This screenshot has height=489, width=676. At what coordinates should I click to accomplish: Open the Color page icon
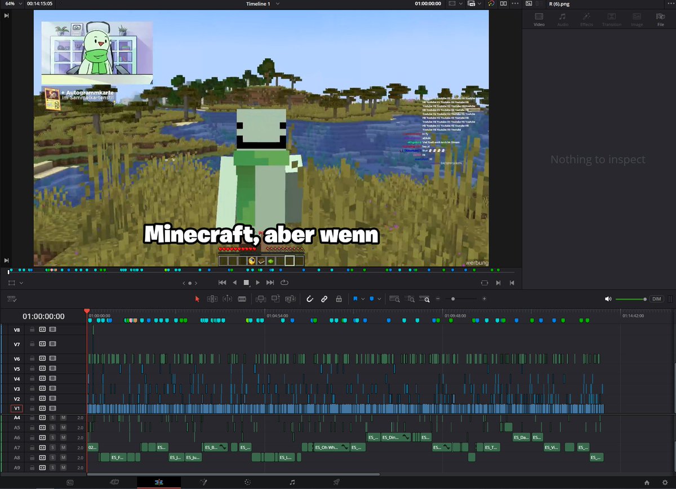[247, 482]
